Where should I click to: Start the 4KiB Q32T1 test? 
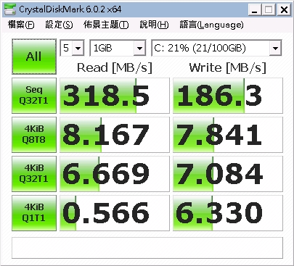coord(34,174)
